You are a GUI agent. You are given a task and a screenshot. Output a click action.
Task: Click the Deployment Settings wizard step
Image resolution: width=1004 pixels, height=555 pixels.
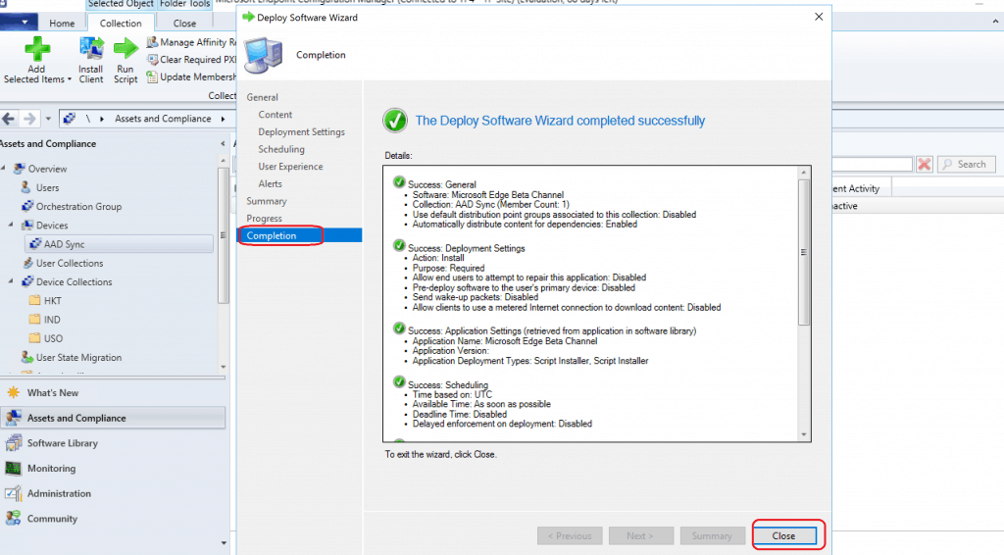click(x=302, y=131)
